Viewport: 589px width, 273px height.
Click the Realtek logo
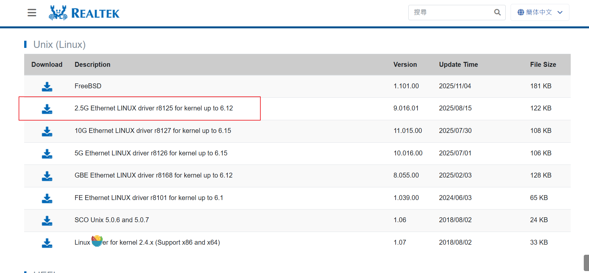pos(84,13)
